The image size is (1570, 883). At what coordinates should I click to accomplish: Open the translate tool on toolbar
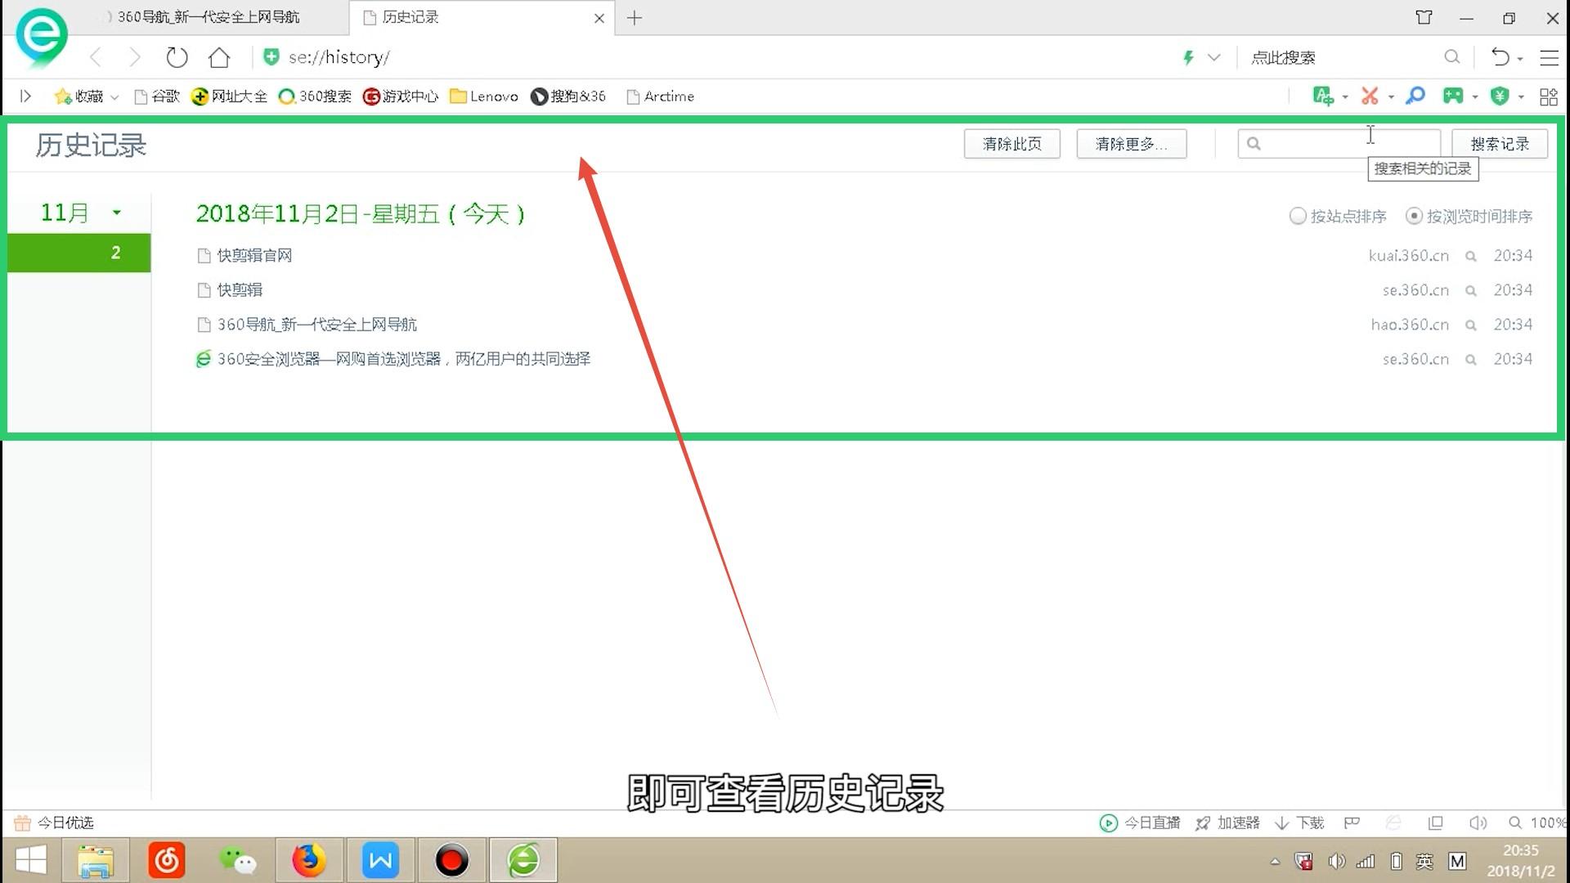1323,96
